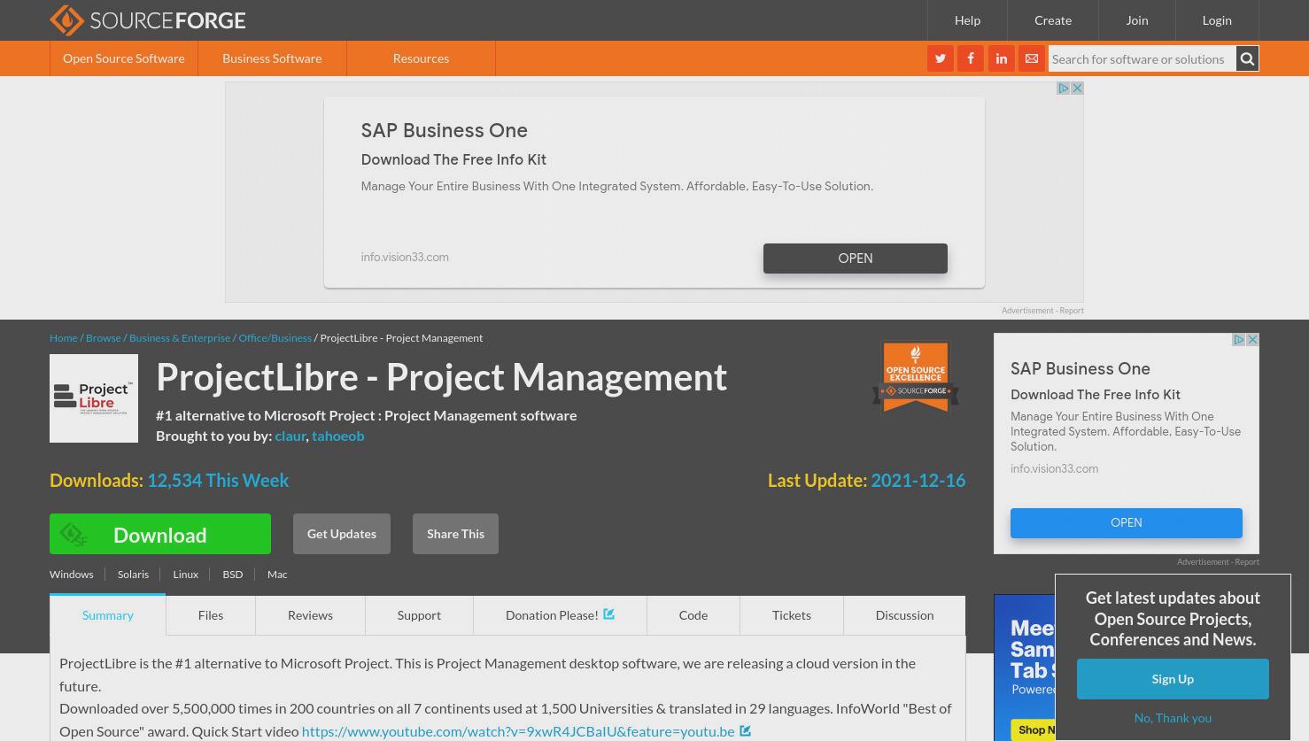The image size is (1309, 741).
Task: Click the email share icon
Action: [x=1032, y=58]
